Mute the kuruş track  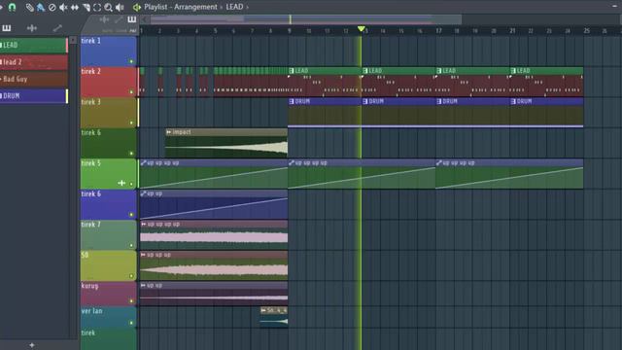coord(131,300)
